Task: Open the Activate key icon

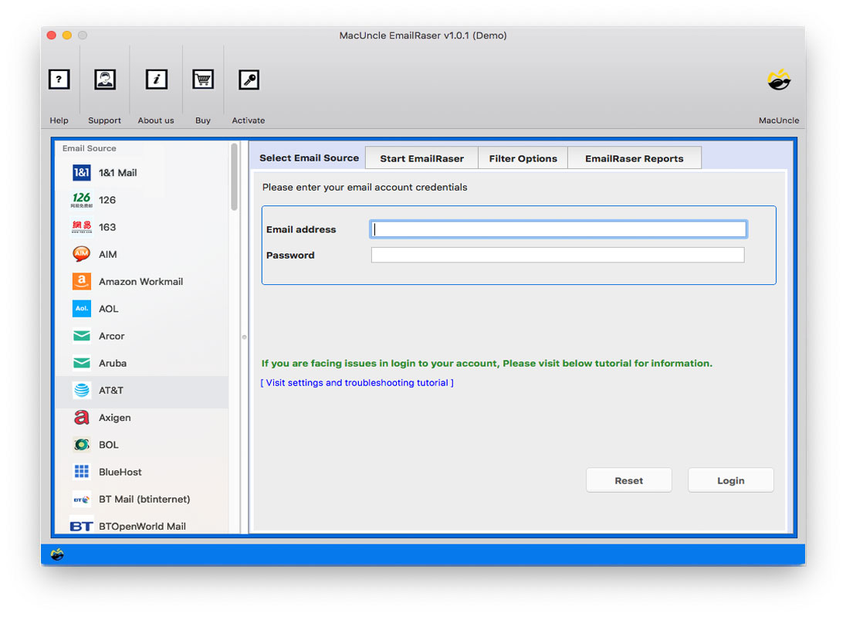Action: click(249, 80)
